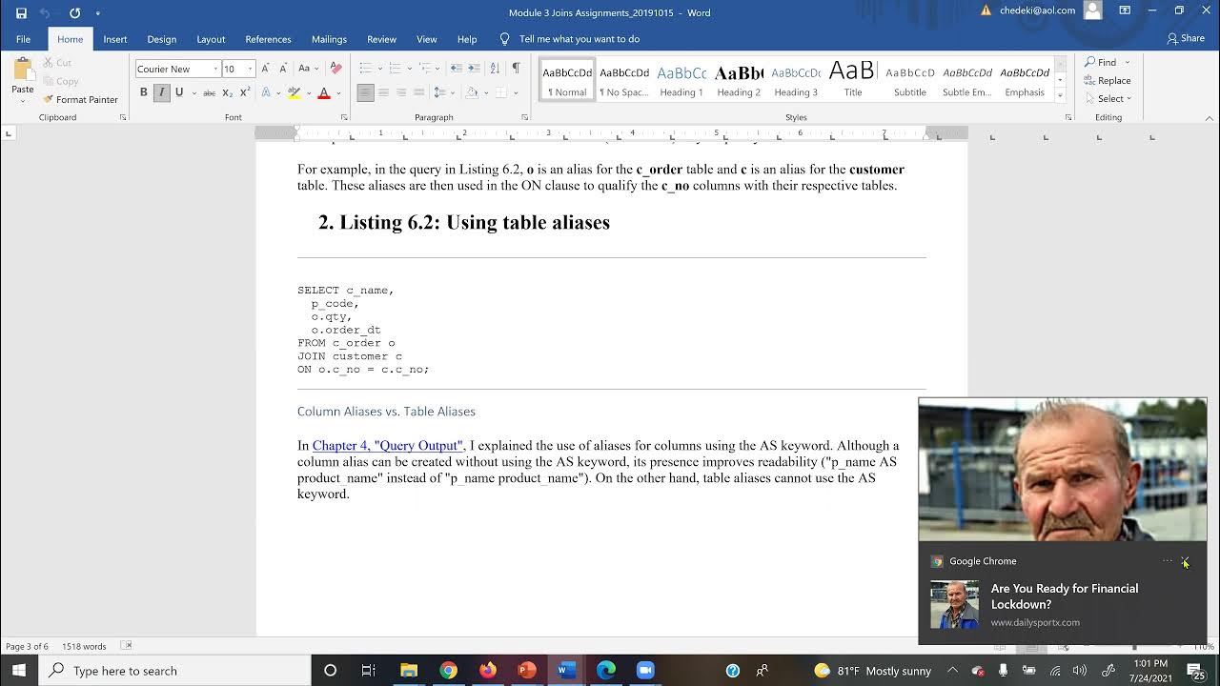
Task: Open the Mailings tab
Action: click(329, 39)
